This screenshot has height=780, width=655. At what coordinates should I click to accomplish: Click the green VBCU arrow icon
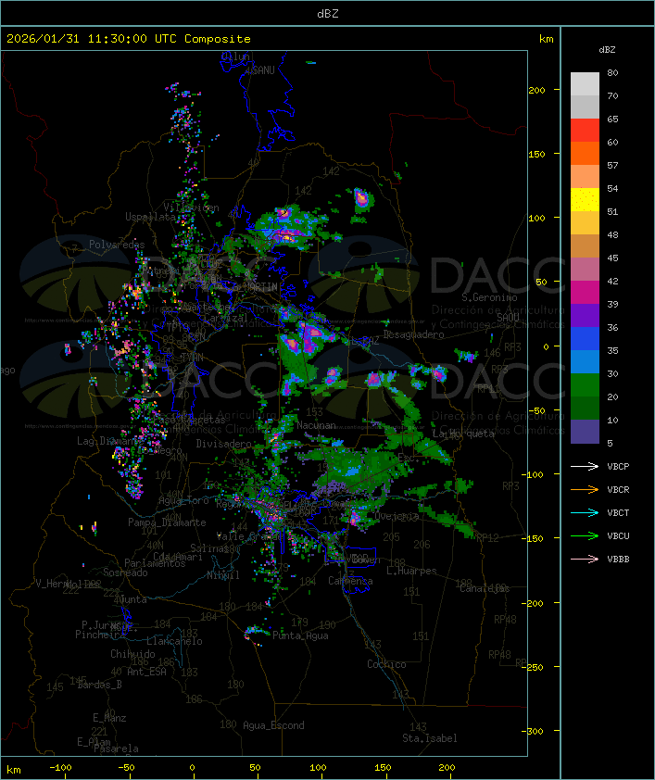click(x=585, y=536)
